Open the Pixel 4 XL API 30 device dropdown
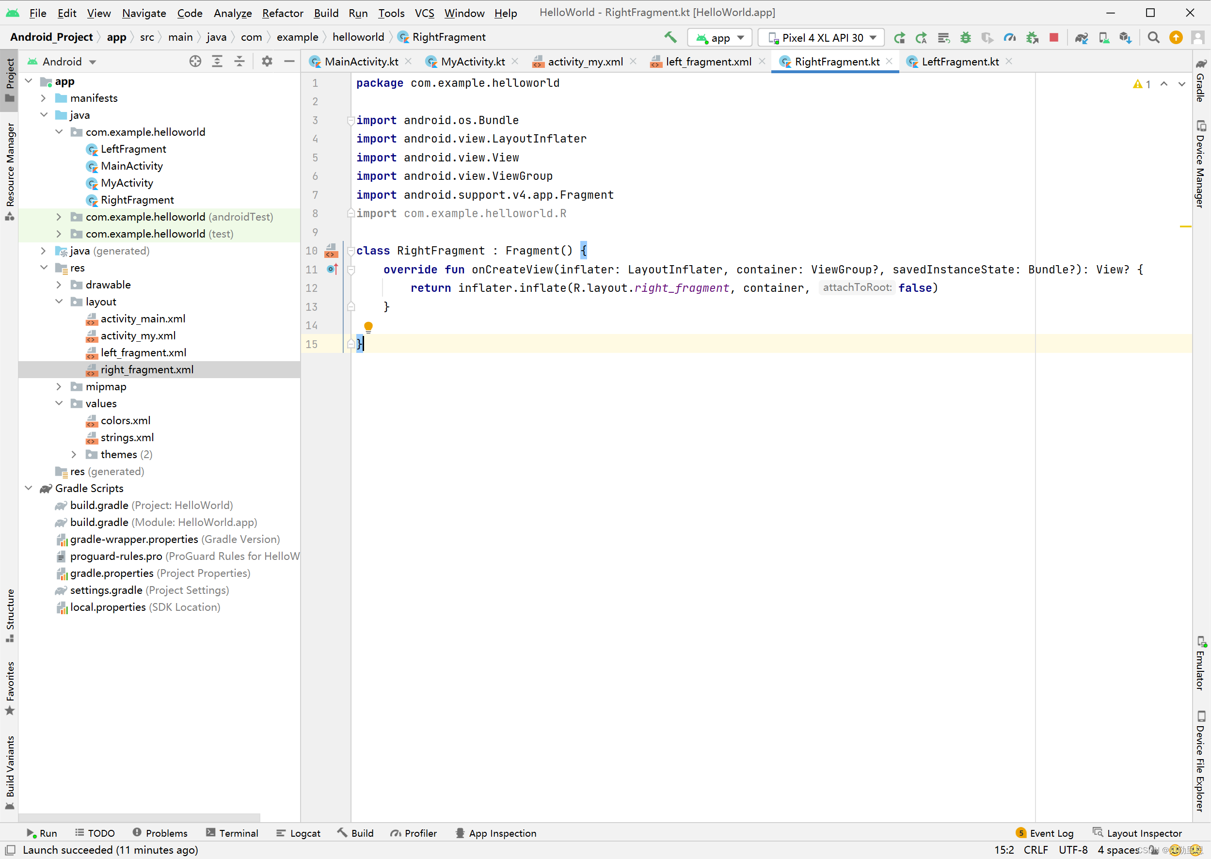 822,37
